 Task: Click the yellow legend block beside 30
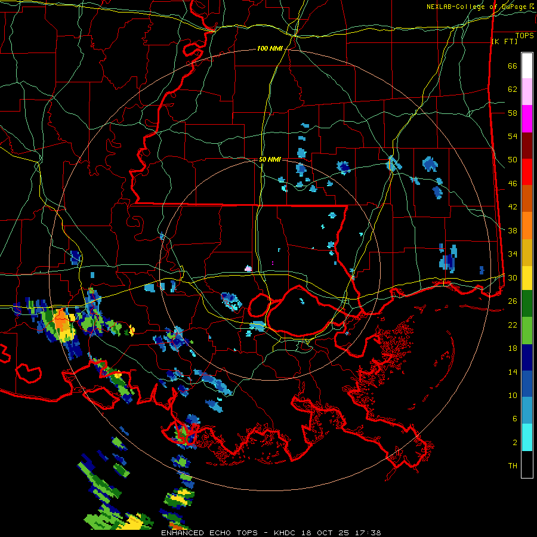(x=527, y=278)
